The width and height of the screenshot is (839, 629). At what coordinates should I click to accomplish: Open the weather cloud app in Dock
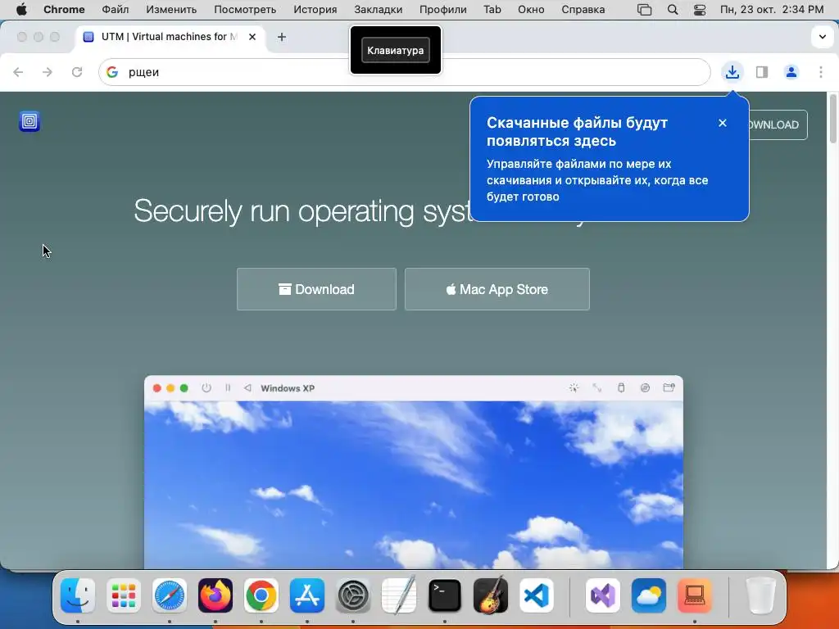point(649,595)
